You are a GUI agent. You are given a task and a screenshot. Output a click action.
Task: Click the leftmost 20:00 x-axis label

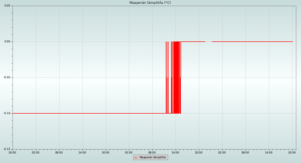tap(12, 152)
